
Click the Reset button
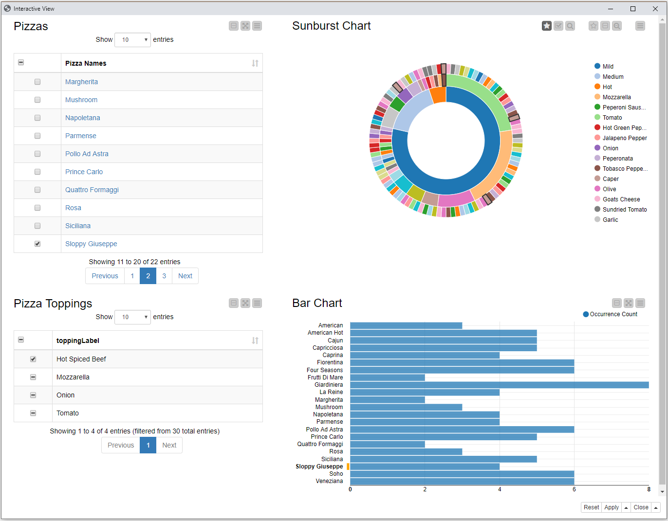coord(591,507)
